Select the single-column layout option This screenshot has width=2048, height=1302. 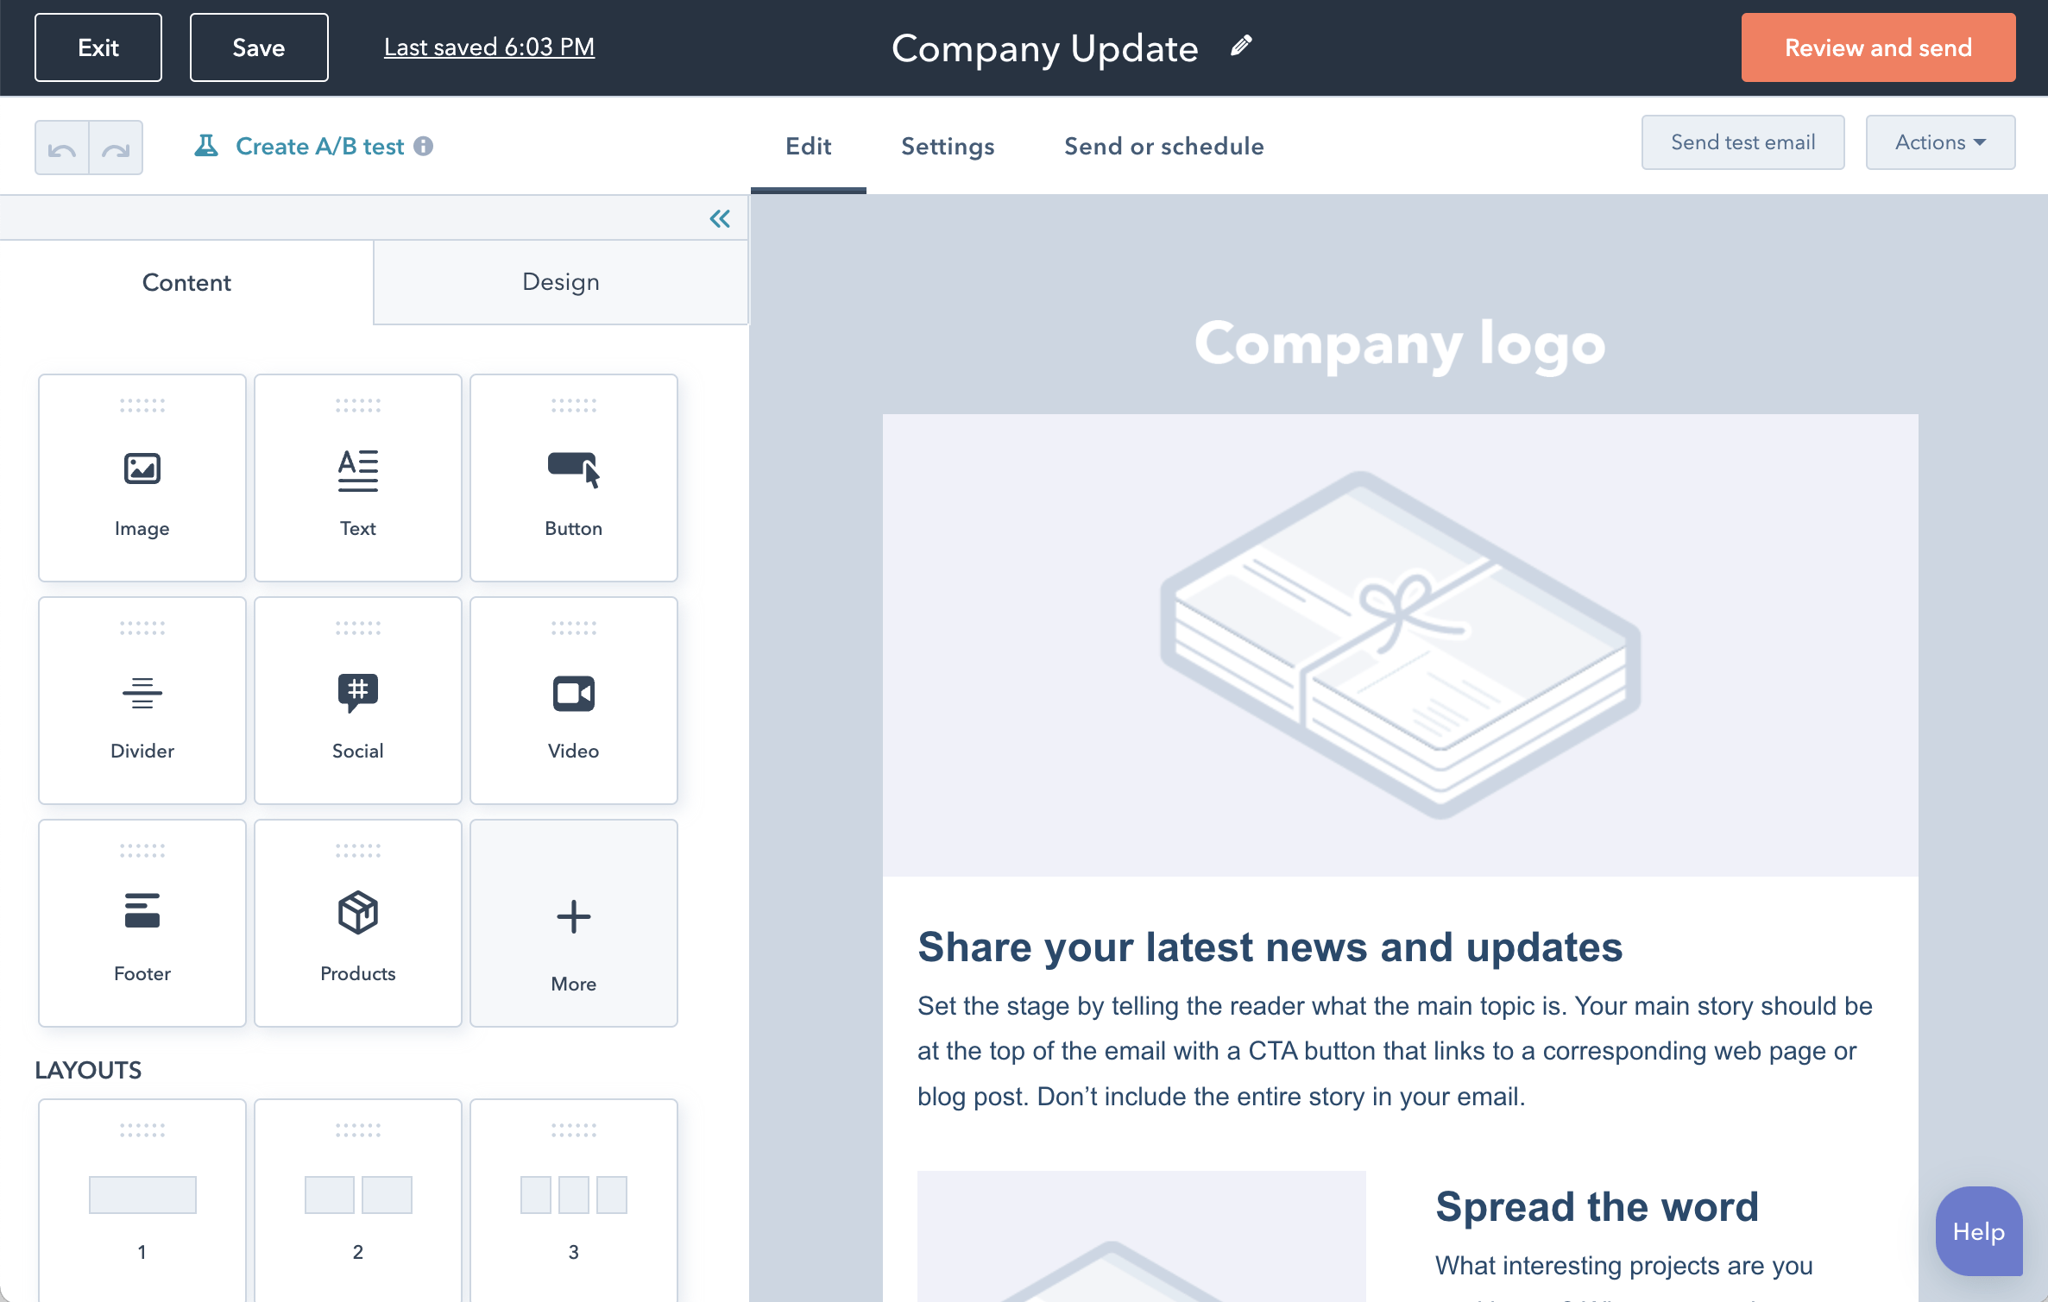pyautogui.click(x=142, y=1198)
